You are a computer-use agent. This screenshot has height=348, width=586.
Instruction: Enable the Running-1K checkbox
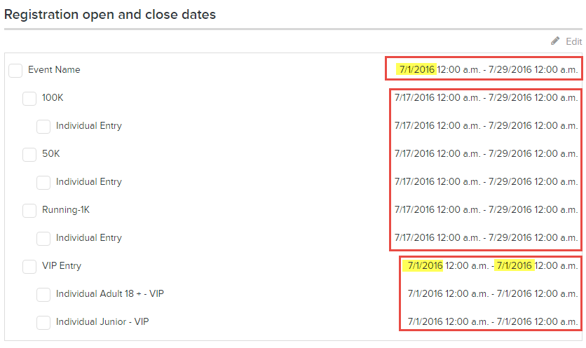pyautogui.click(x=29, y=211)
